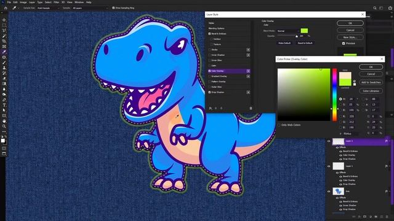Image resolution: width=394 pixels, height=221 pixels.
Task: Enable Only Web Colors checkbox
Action: pos(279,125)
